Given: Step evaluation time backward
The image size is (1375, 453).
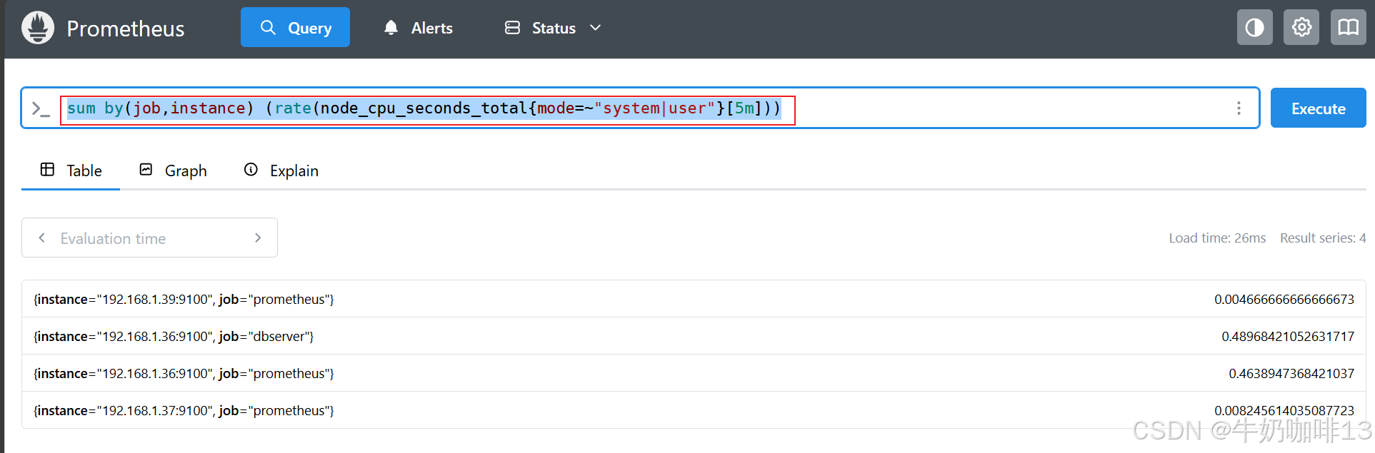Looking at the screenshot, I should (41, 238).
